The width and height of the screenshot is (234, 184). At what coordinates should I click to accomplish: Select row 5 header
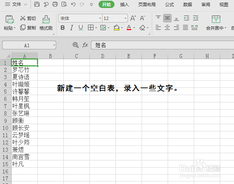pyautogui.click(x=5, y=91)
